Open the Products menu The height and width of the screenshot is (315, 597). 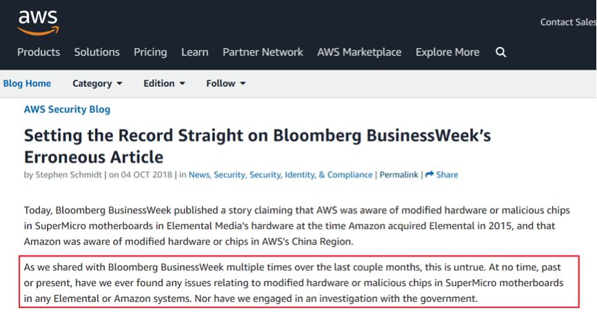[39, 52]
